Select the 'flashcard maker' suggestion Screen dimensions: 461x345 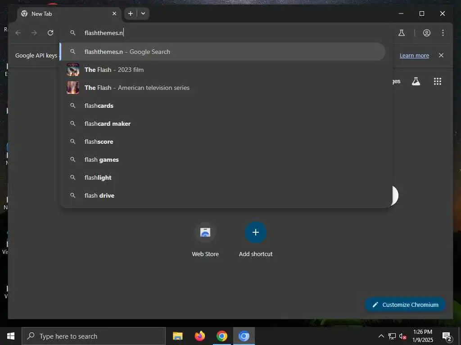coord(222,124)
